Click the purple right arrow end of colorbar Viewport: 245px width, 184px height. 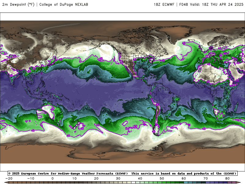(239, 182)
